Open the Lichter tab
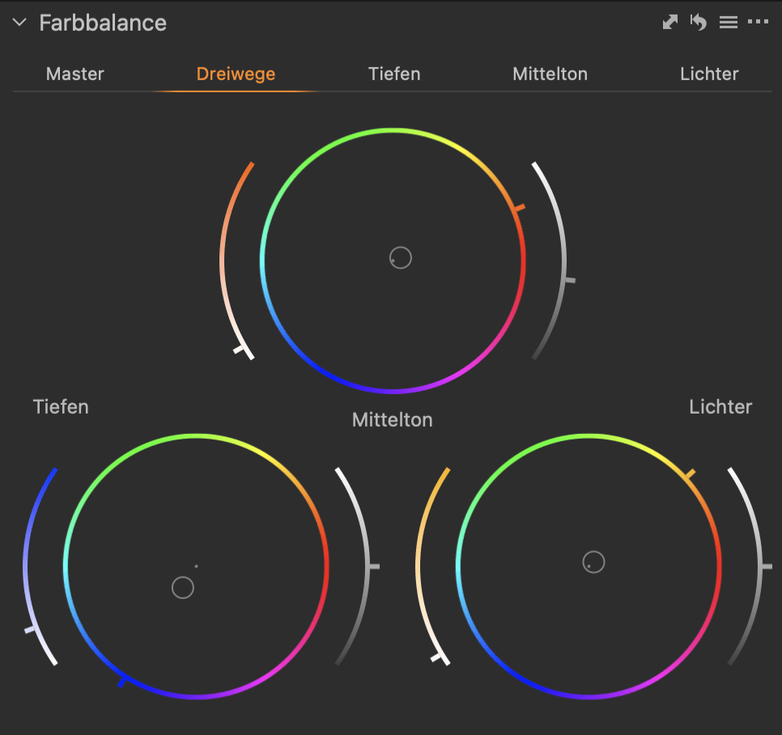782x735 pixels. 709,74
